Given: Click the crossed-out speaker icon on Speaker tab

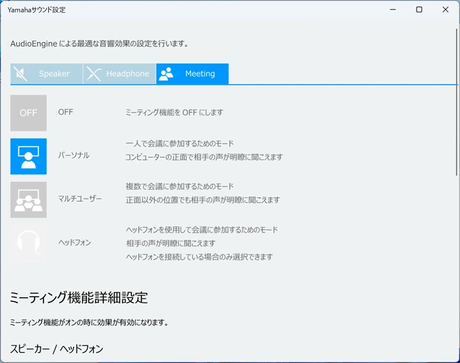Looking at the screenshot, I should point(21,74).
